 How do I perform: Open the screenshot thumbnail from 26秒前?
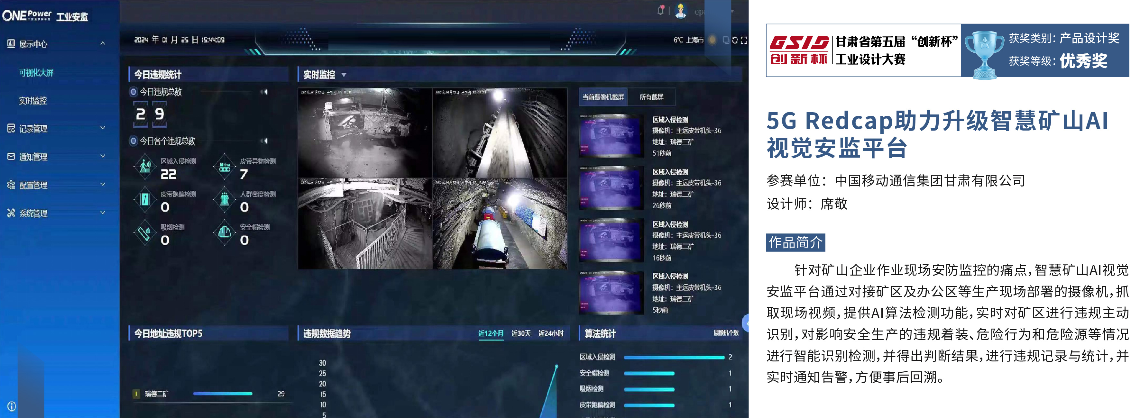point(611,188)
